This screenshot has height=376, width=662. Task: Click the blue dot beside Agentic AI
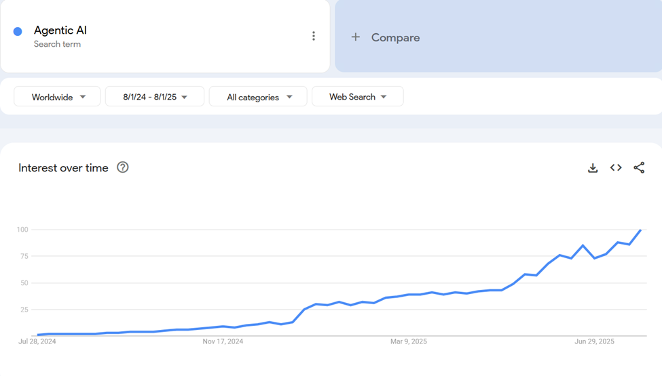(18, 31)
